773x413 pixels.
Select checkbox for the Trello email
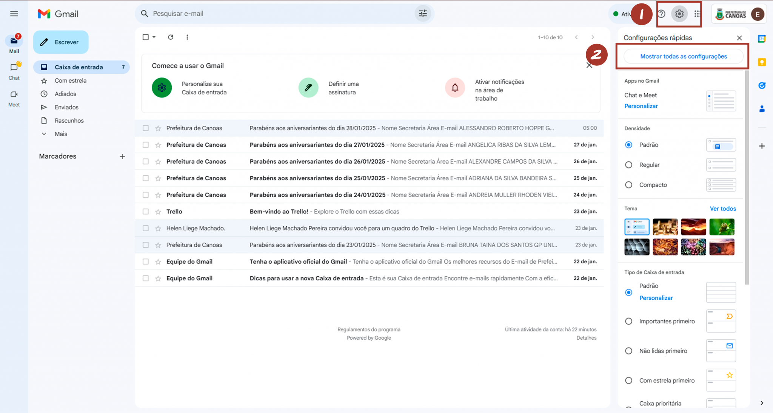(146, 212)
